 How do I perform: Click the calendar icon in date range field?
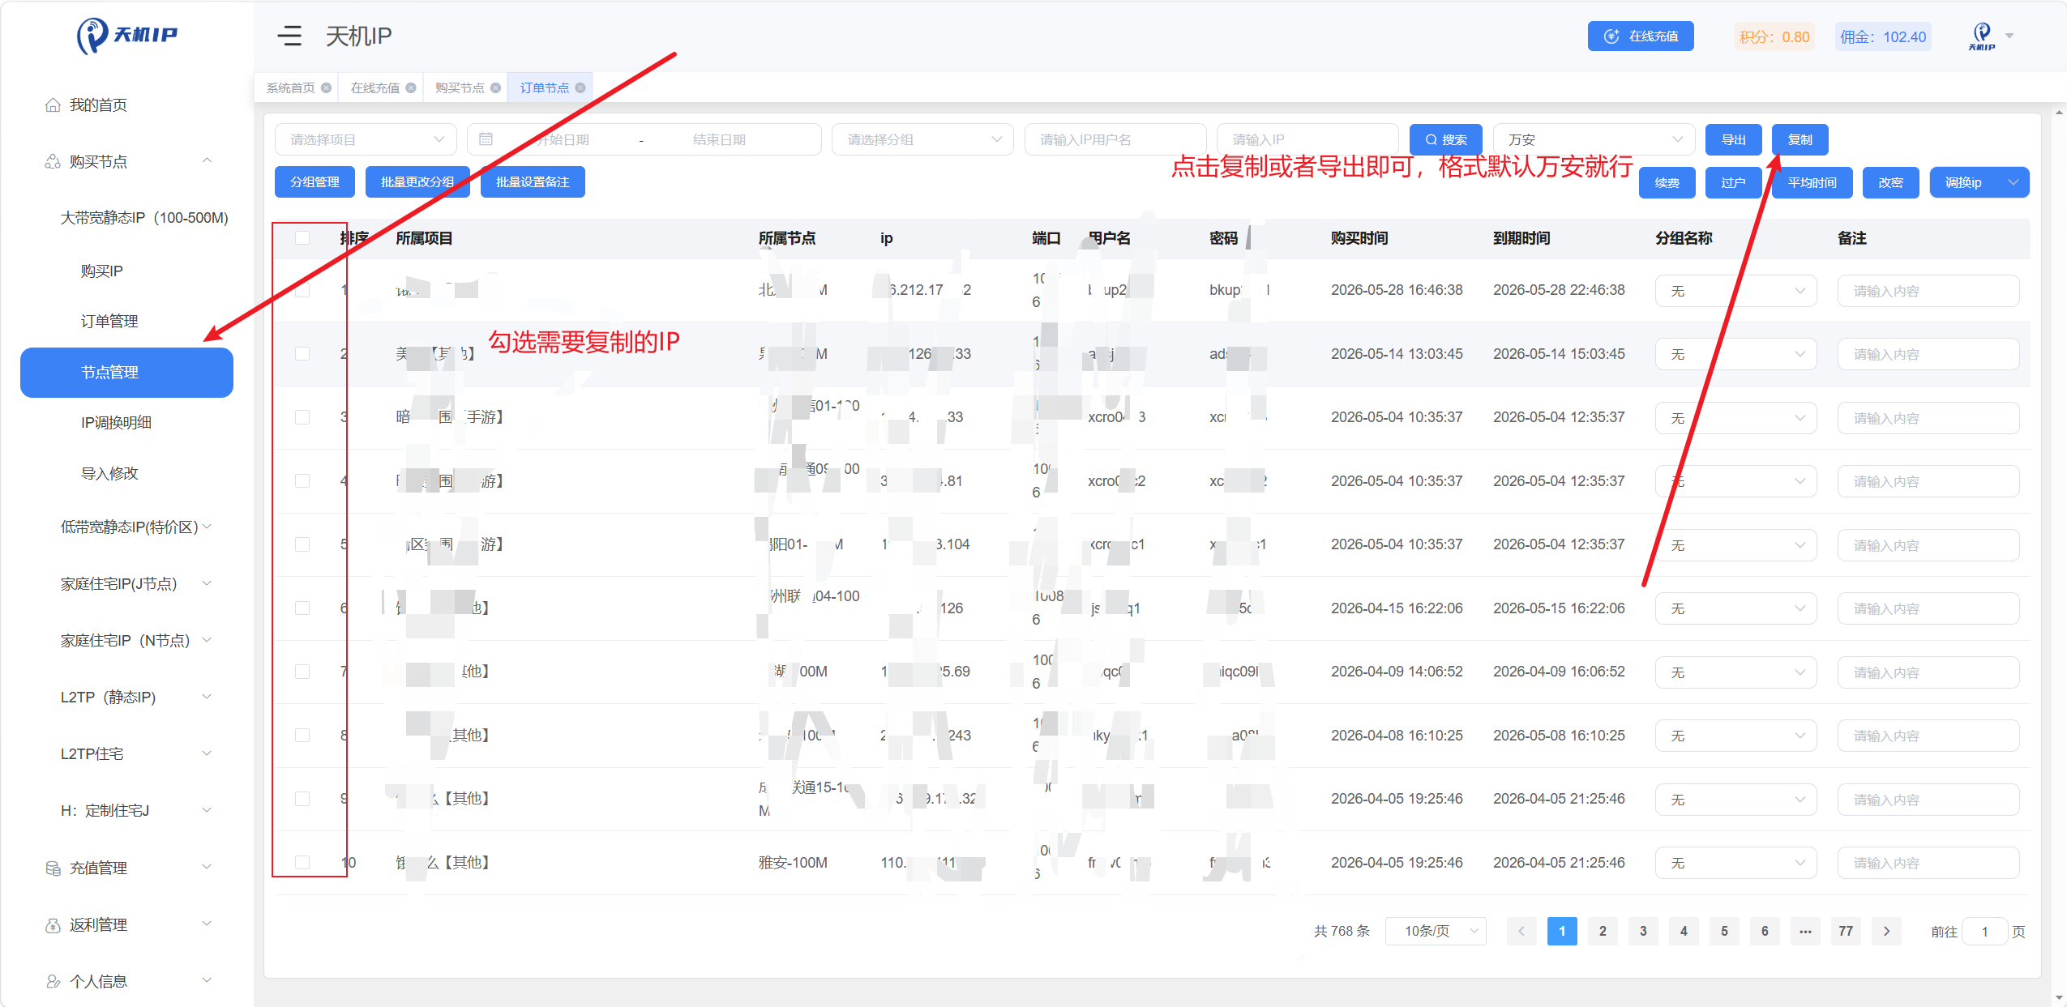[486, 139]
